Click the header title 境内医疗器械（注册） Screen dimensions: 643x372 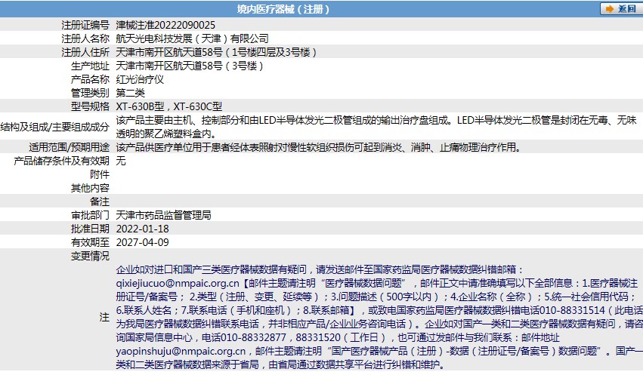click(x=283, y=8)
